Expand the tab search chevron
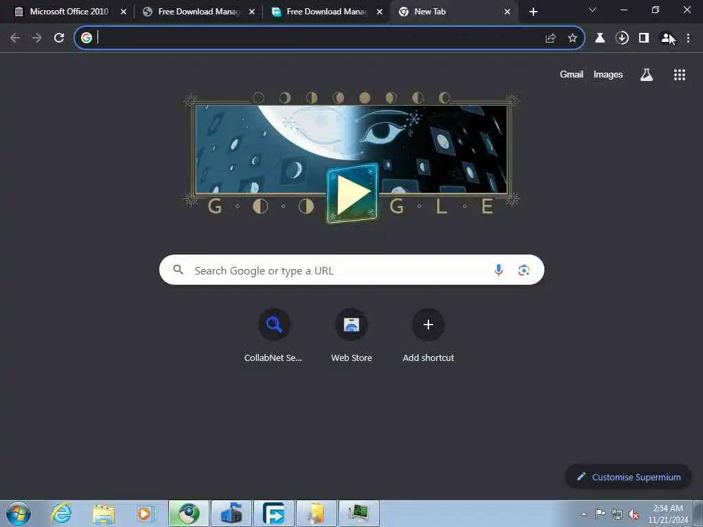703x527 pixels. 592,10
